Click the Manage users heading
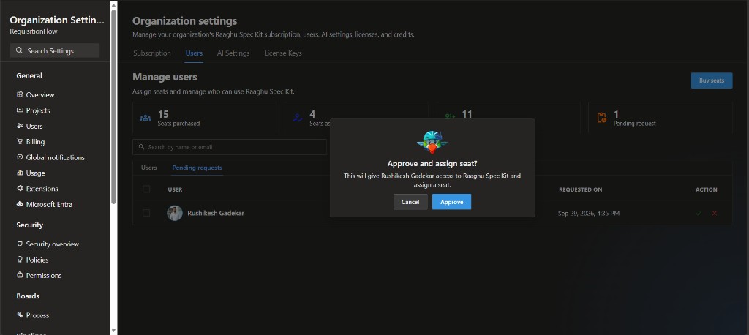749x335 pixels. (165, 77)
